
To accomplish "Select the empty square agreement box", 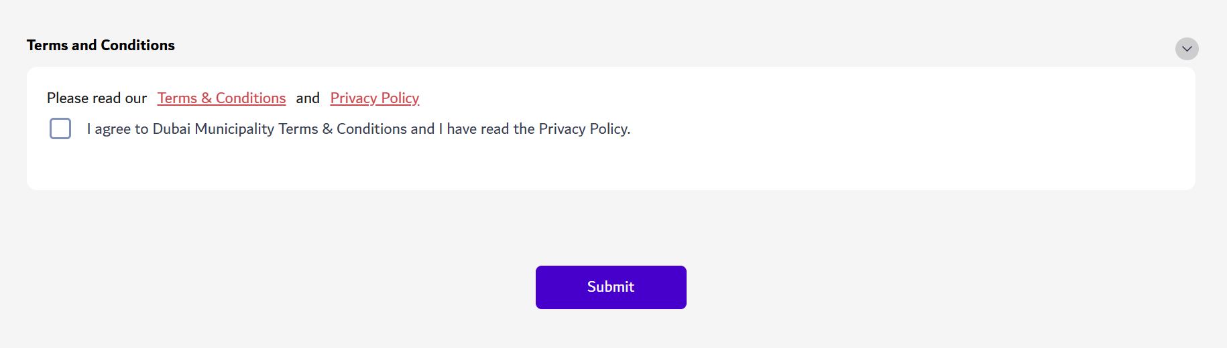I will (x=60, y=128).
